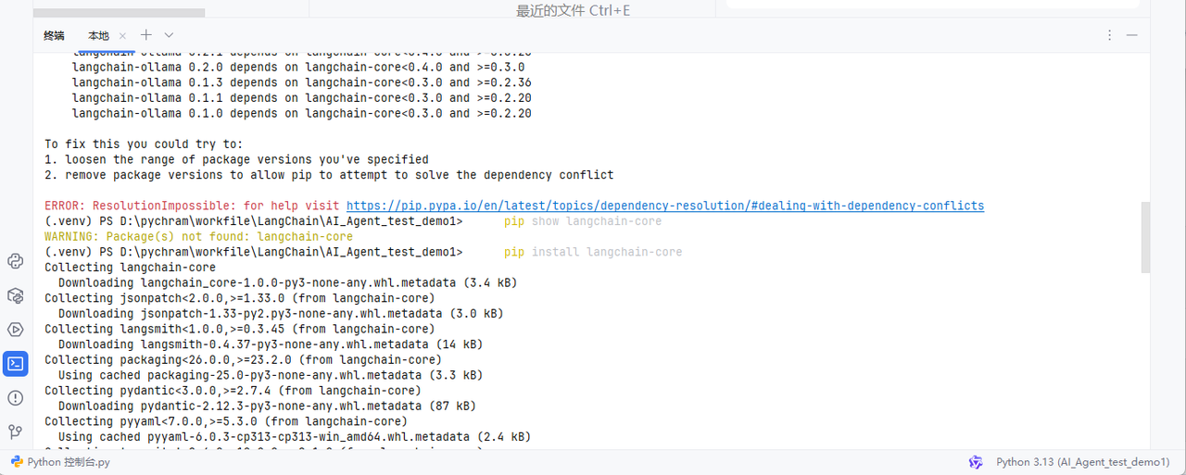Click 'Collecting langsmith<1.0.0,>=0.3.45' line
This screenshot has height=475, width=1186.
click(x=240, y=329)
